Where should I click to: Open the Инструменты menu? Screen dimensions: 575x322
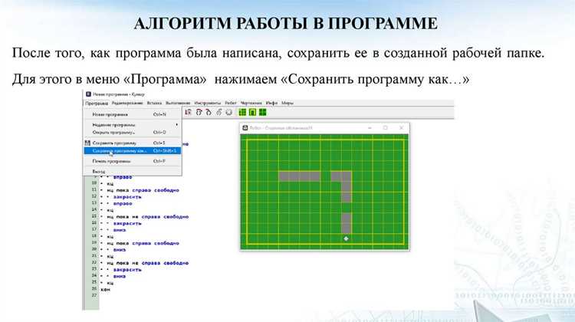(208, 103)
